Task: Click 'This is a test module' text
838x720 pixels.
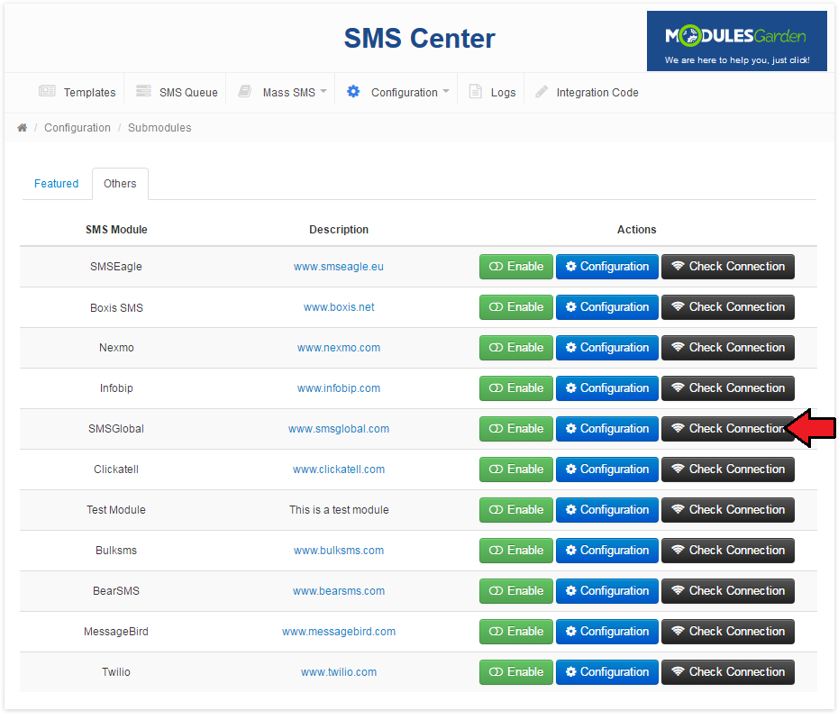Action: (339, 510)
